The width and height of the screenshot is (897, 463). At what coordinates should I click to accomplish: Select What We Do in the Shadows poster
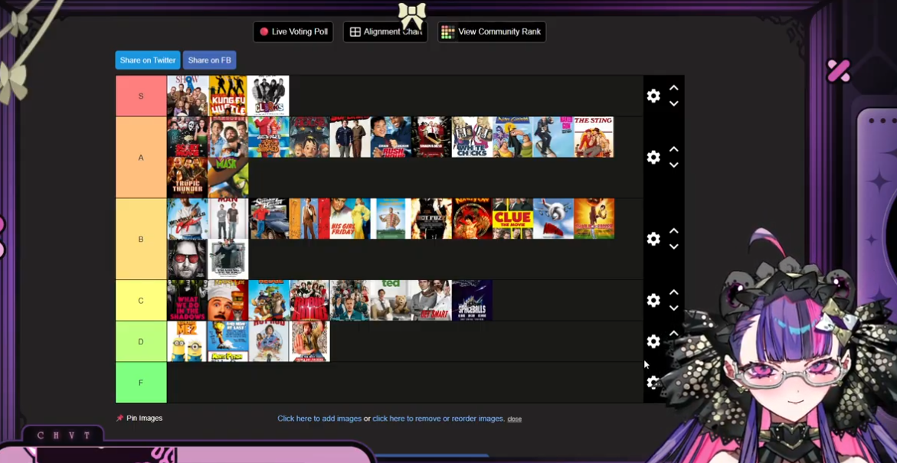coord(188,300)
